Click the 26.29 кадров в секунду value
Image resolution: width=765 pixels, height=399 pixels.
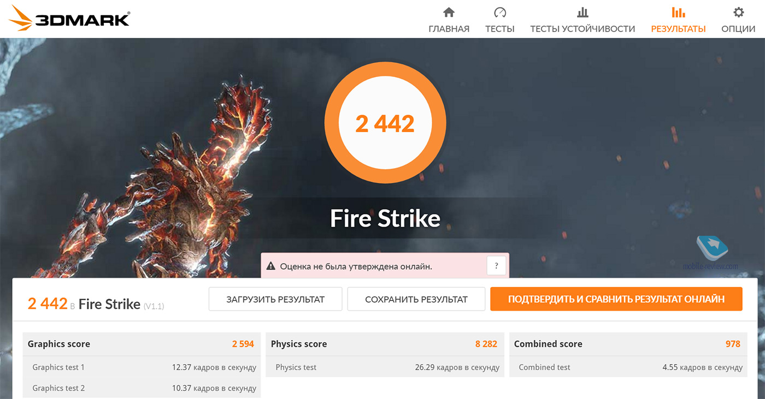click(457, 367)
